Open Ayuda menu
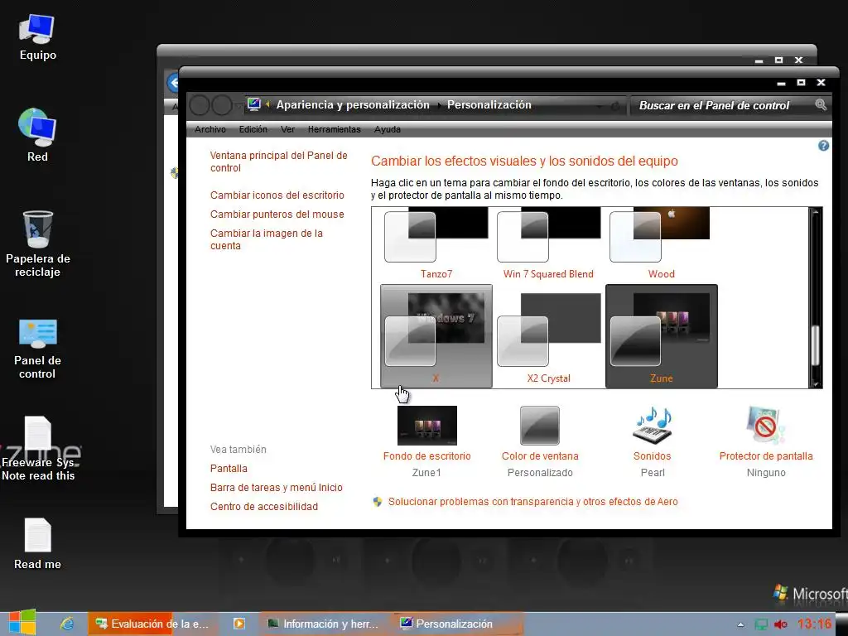This screenshot has height=636, width=848. (388, 129)
